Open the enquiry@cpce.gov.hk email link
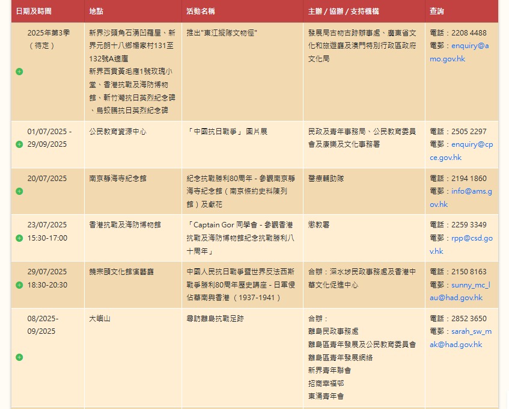The image size is (509, 409). pos(462,151)
